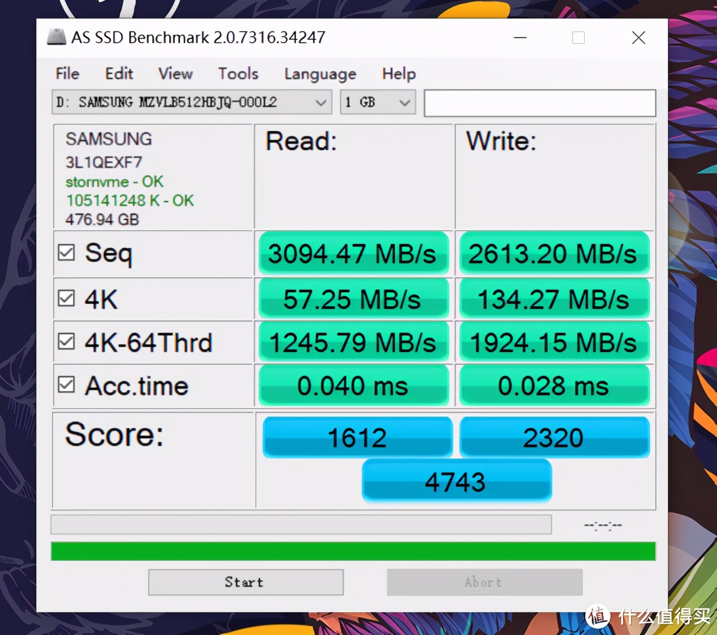Open the Tools menu
The image size is (717, 635).
[238, 74]
